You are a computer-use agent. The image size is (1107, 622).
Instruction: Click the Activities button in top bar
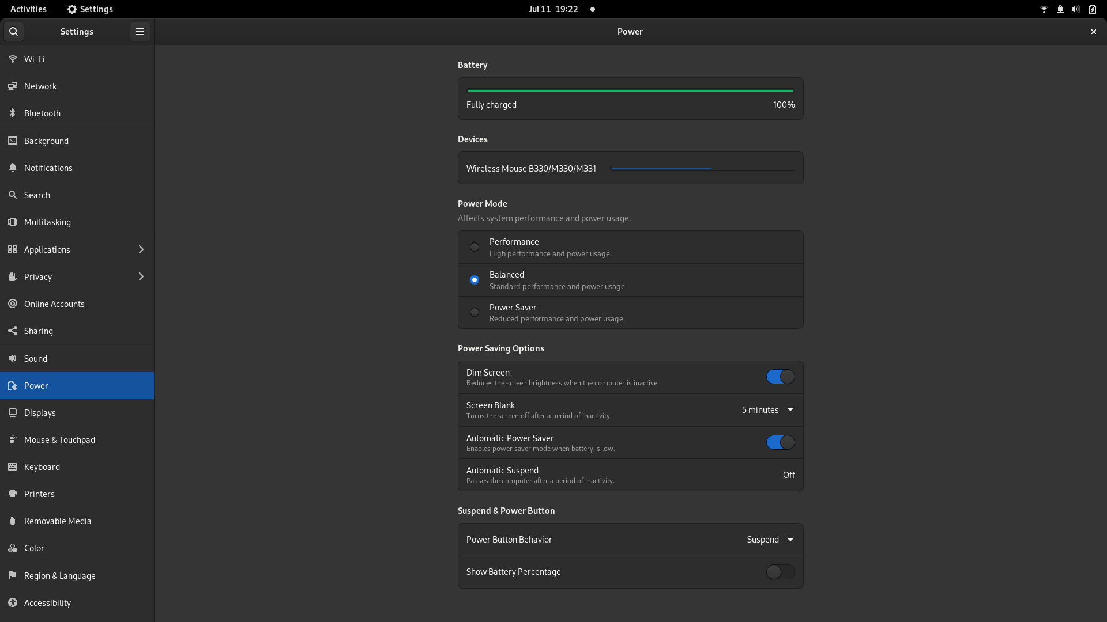tap(28, 9)
